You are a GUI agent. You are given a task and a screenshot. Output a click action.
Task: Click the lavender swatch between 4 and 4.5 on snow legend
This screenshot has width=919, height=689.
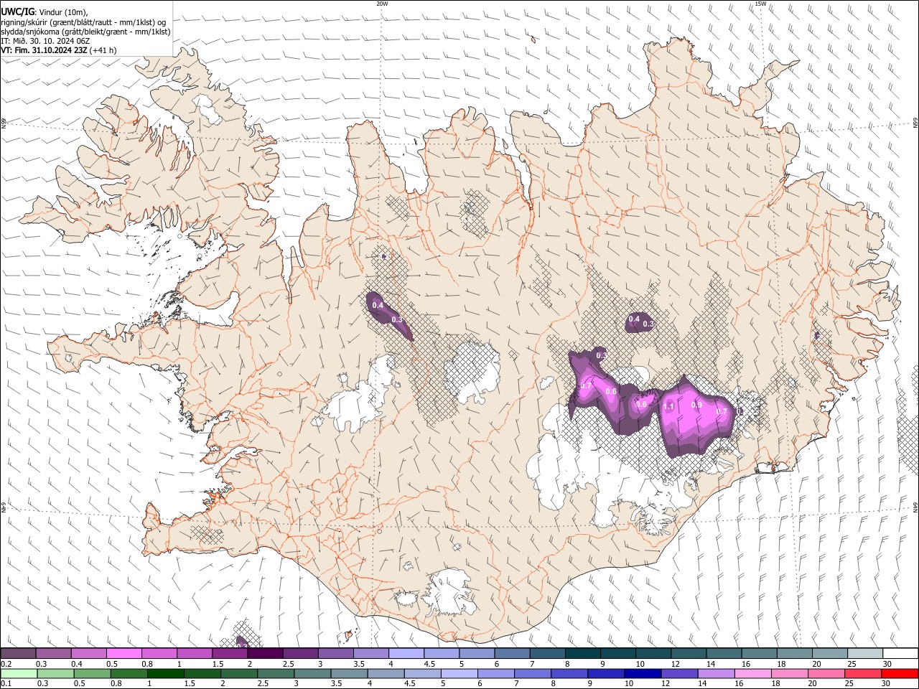pyautogui.click(x=406, y=654)
